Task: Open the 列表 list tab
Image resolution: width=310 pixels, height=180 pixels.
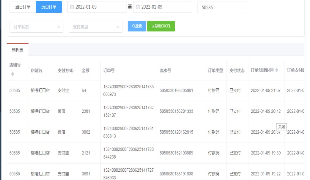Action: 18,50
